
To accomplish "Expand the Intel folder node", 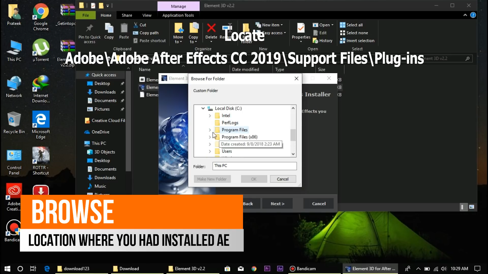I will point(210,116).
